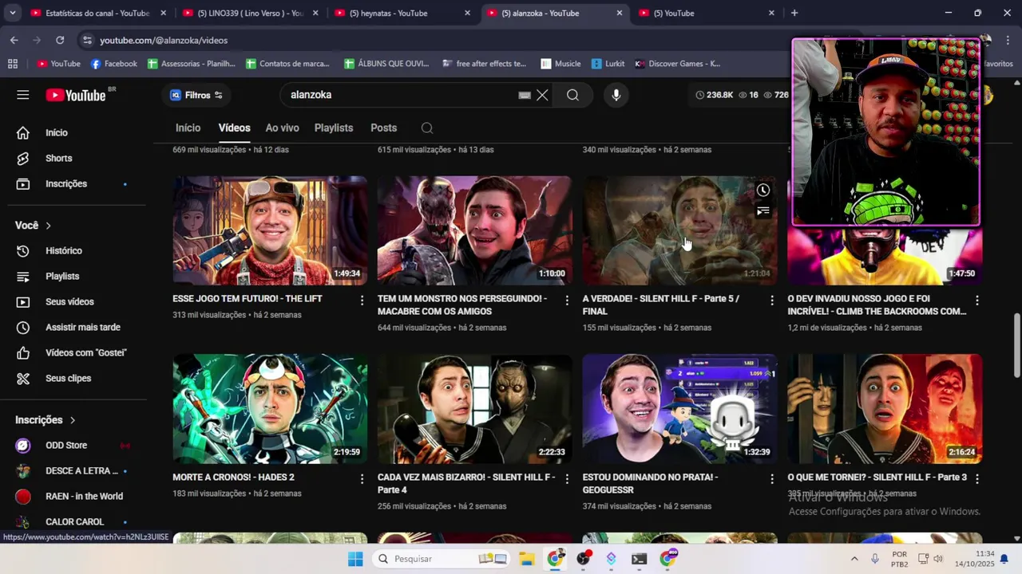Image resolution: width=1022 pixels, height=574 pixels.
Task: Open the YouTube hamburger guide menu
Action: click(x=23, y=95)
